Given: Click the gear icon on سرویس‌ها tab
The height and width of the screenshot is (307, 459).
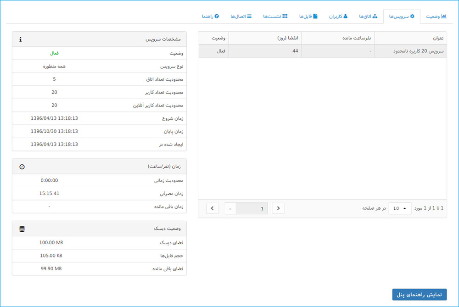Looking at the screenshot, I should [412, 16].
